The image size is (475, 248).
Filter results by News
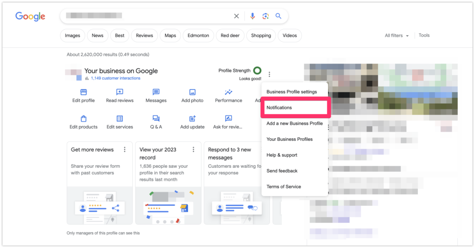pyautogui.click(x=97, y=35)
